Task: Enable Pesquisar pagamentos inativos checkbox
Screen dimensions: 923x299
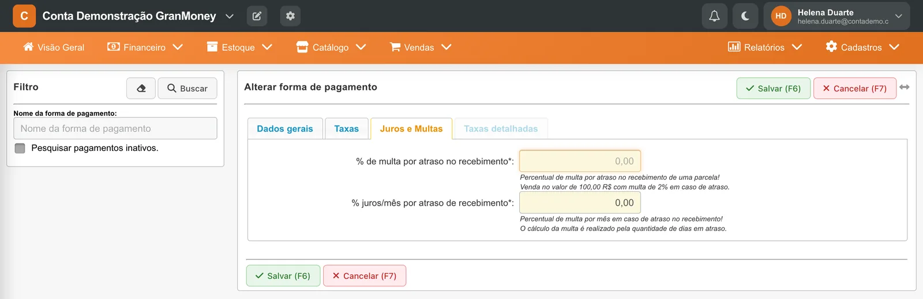Action: 20,148
